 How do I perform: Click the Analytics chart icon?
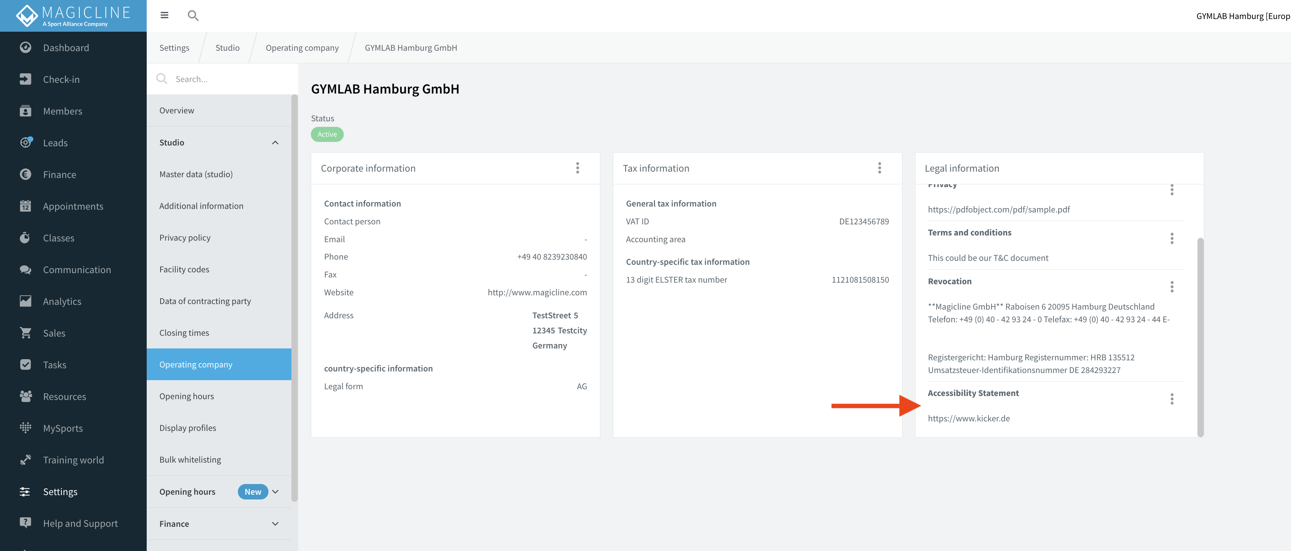[x=25, y=301]
